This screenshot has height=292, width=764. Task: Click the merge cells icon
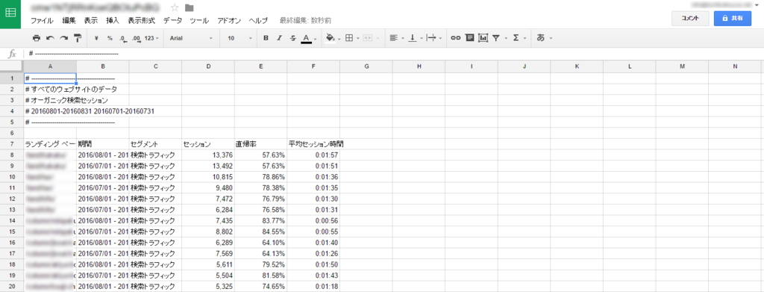coord(367,38)
